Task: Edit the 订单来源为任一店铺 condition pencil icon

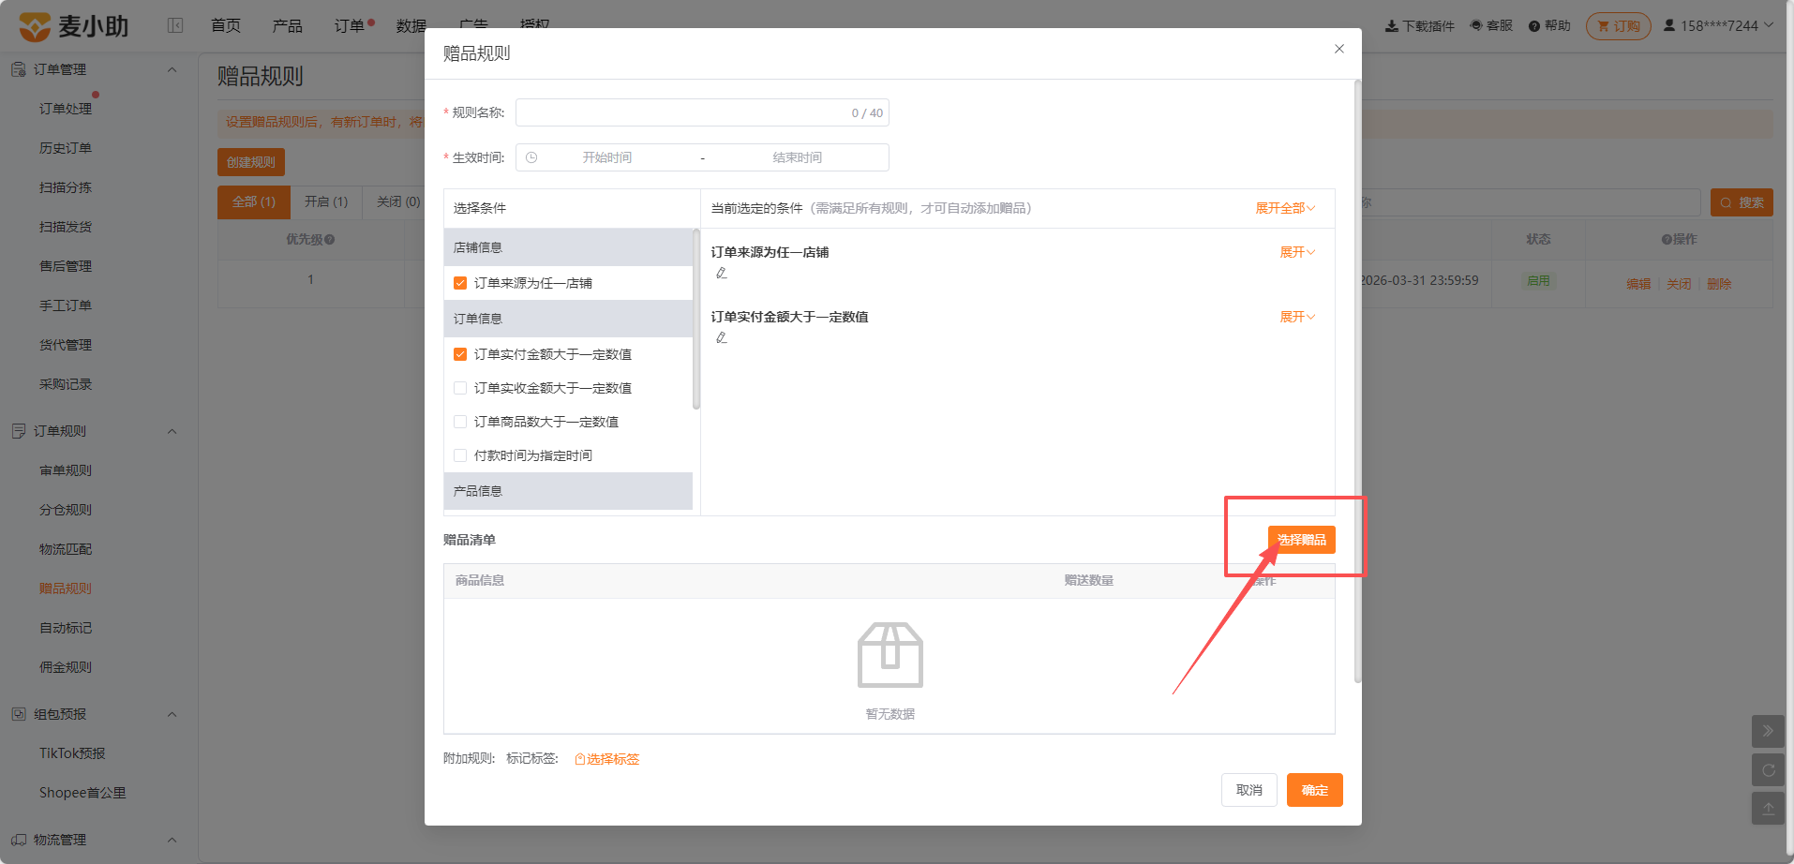Action: click(721, 273)
